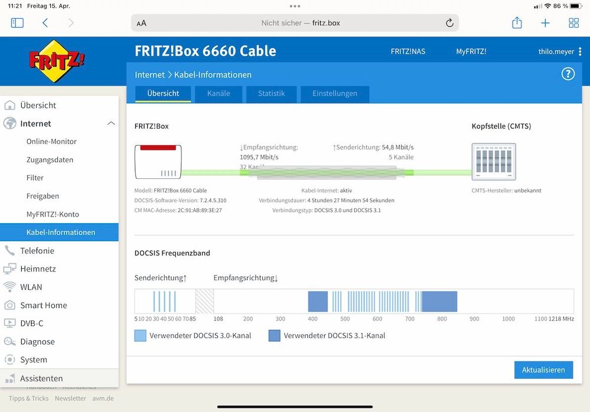
Task: Open avm.de footer link
Action: point(103,398)
